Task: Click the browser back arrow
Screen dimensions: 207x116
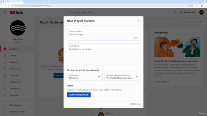Action: click(x=2, y=6)
